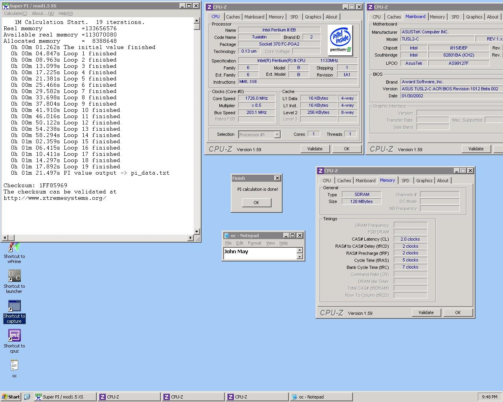503x402 pixels.
Task: Select About tab in Memory CPU-Z window
Action: (x=442, y=181)
